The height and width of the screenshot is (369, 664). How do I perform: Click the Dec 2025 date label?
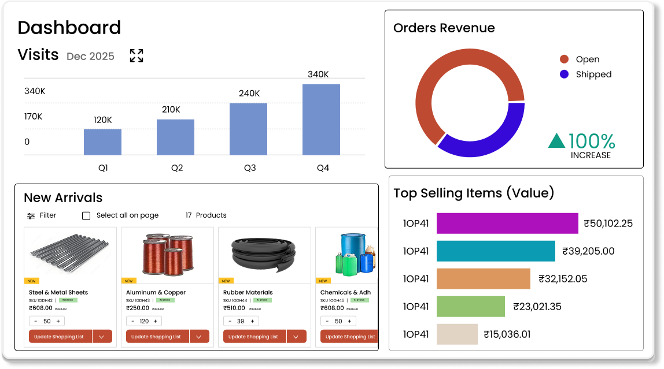(x=90, y=56)
